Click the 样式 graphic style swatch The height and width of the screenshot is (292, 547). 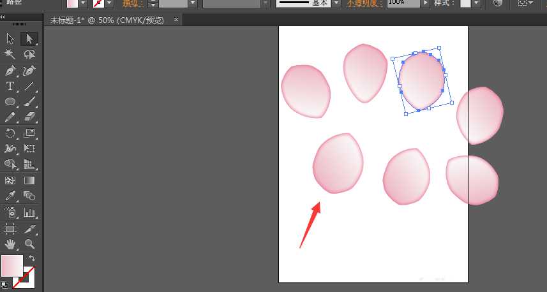click(x=465, y=3)
